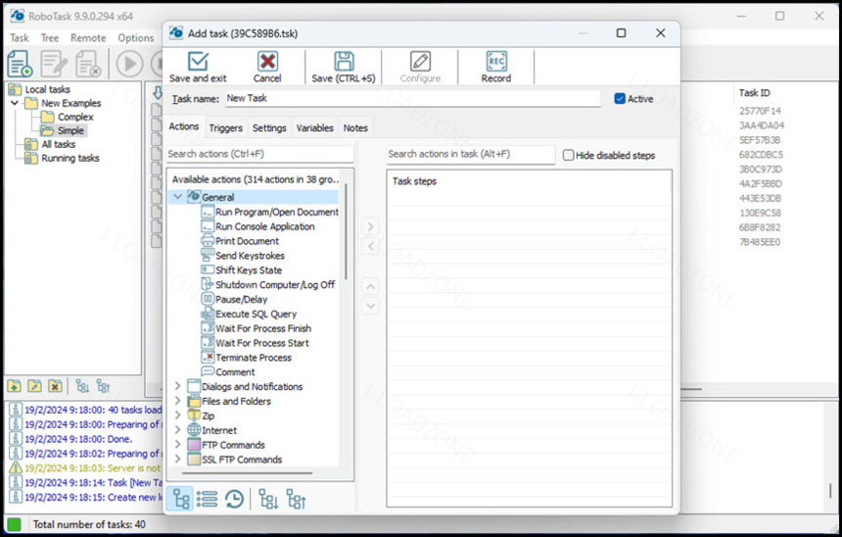The width and height of the screenshot is (842, 537).
Task: Open the Variables tab
Action: 314,128
